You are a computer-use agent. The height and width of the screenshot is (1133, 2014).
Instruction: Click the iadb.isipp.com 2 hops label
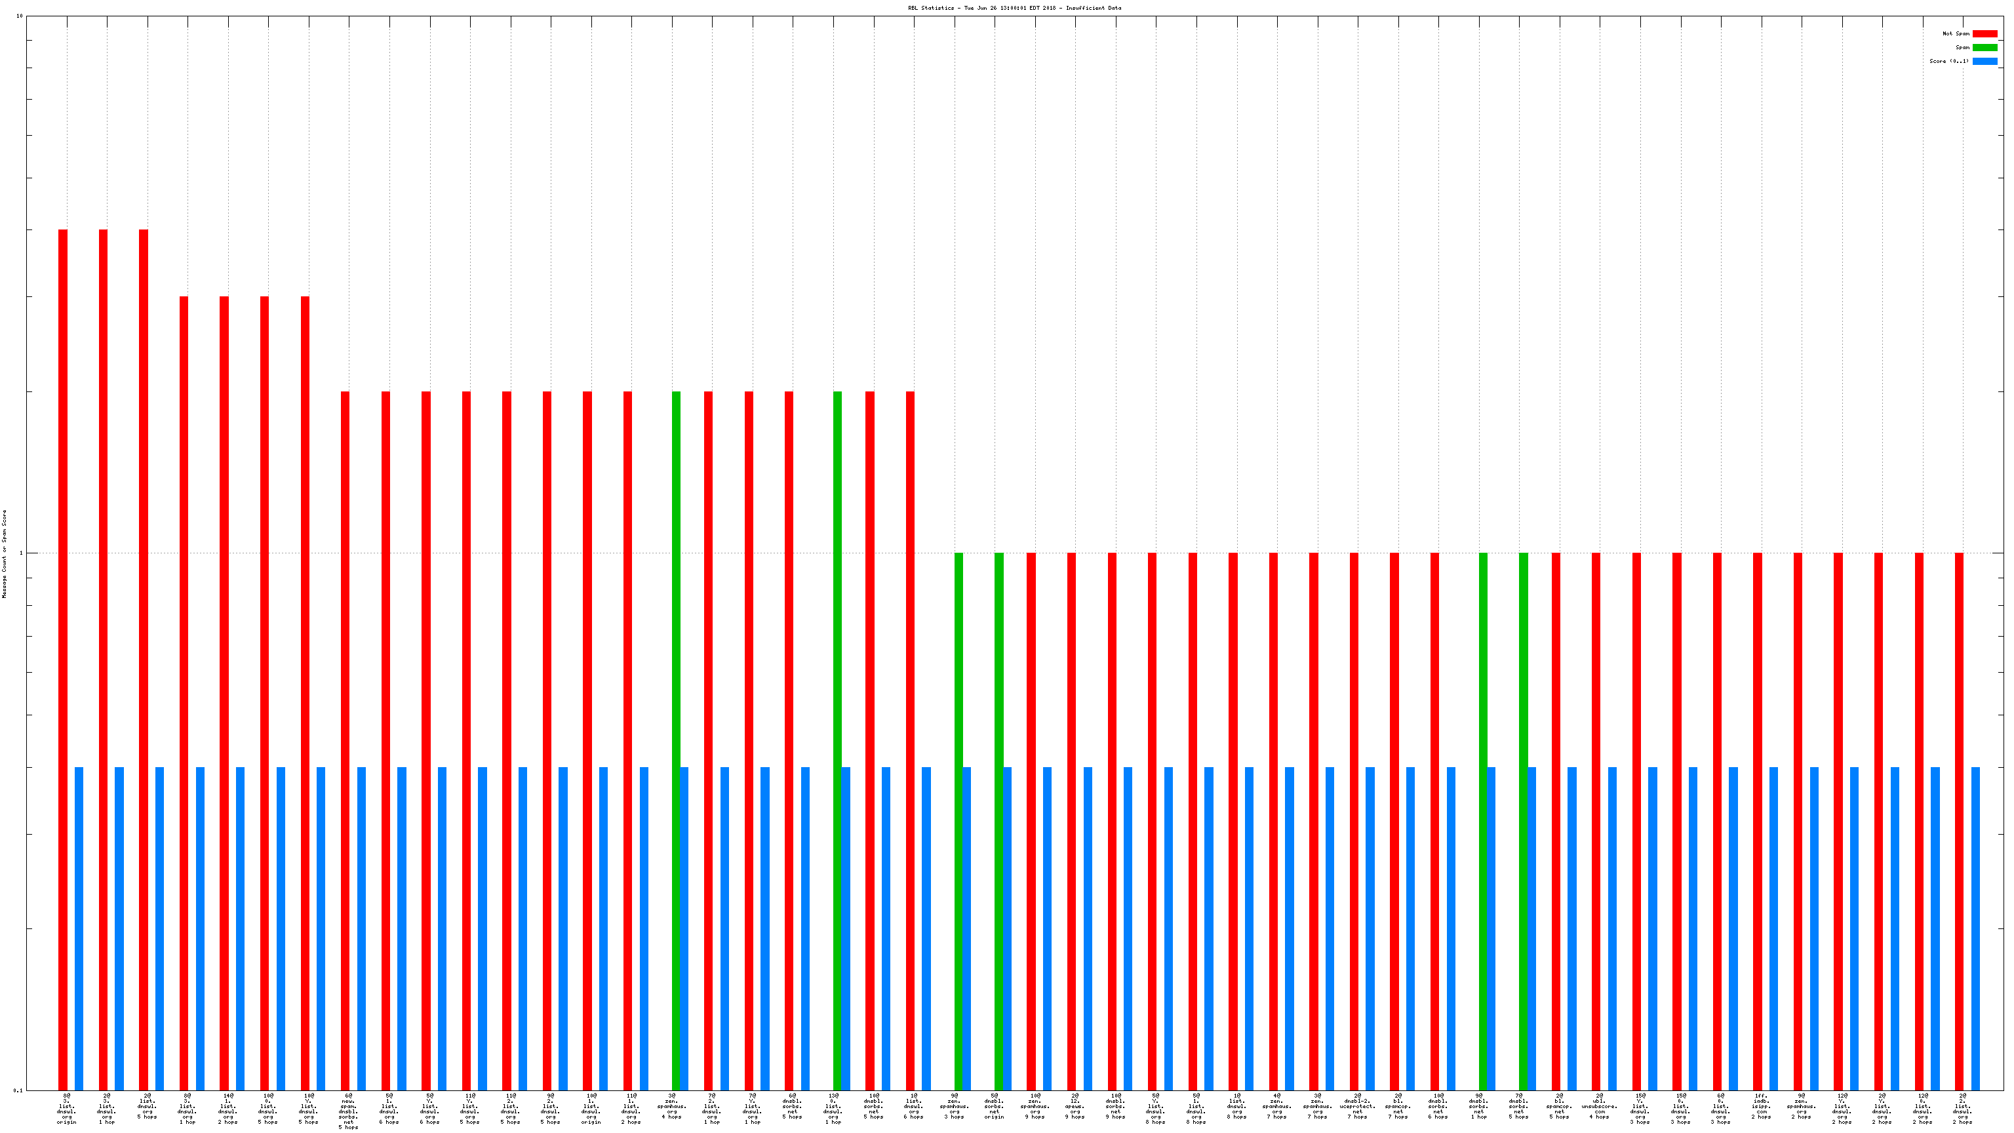click(x=1761, y=1106)
